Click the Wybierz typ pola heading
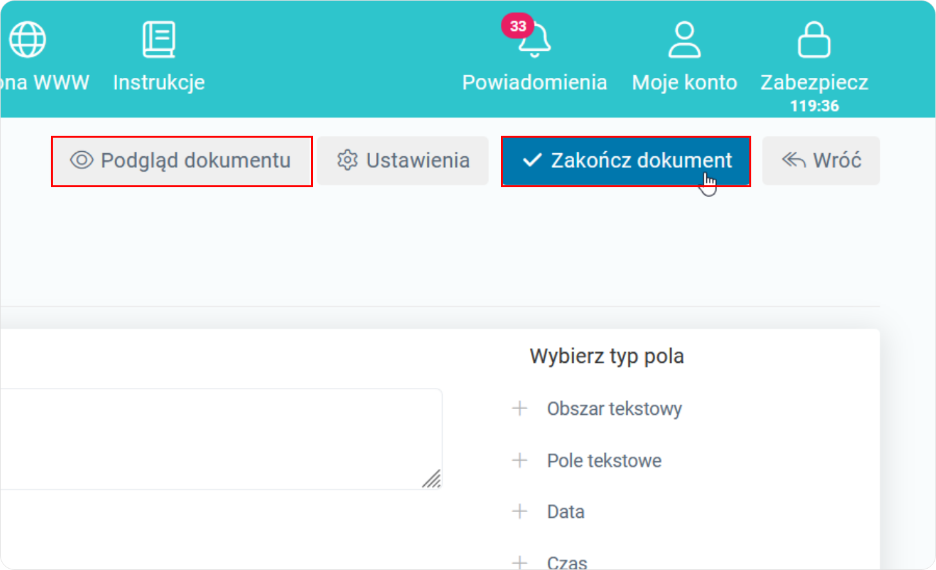The image size is (936, 570). (x=606, y=356)
